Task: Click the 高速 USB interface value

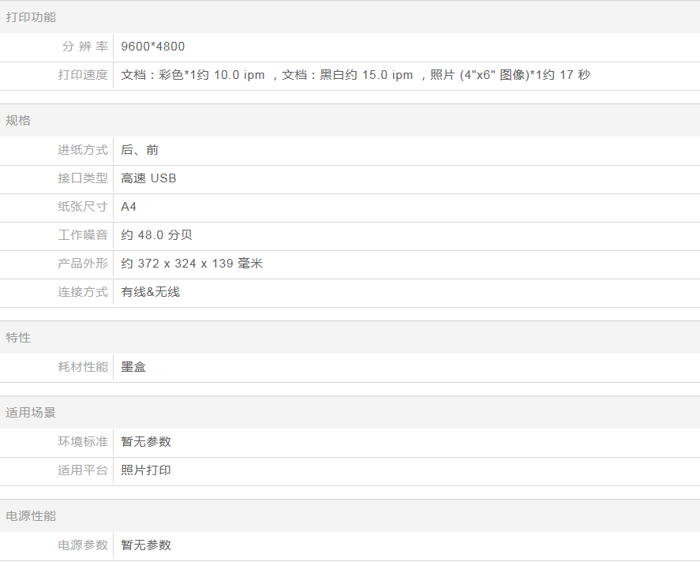Action: [148, 178]
